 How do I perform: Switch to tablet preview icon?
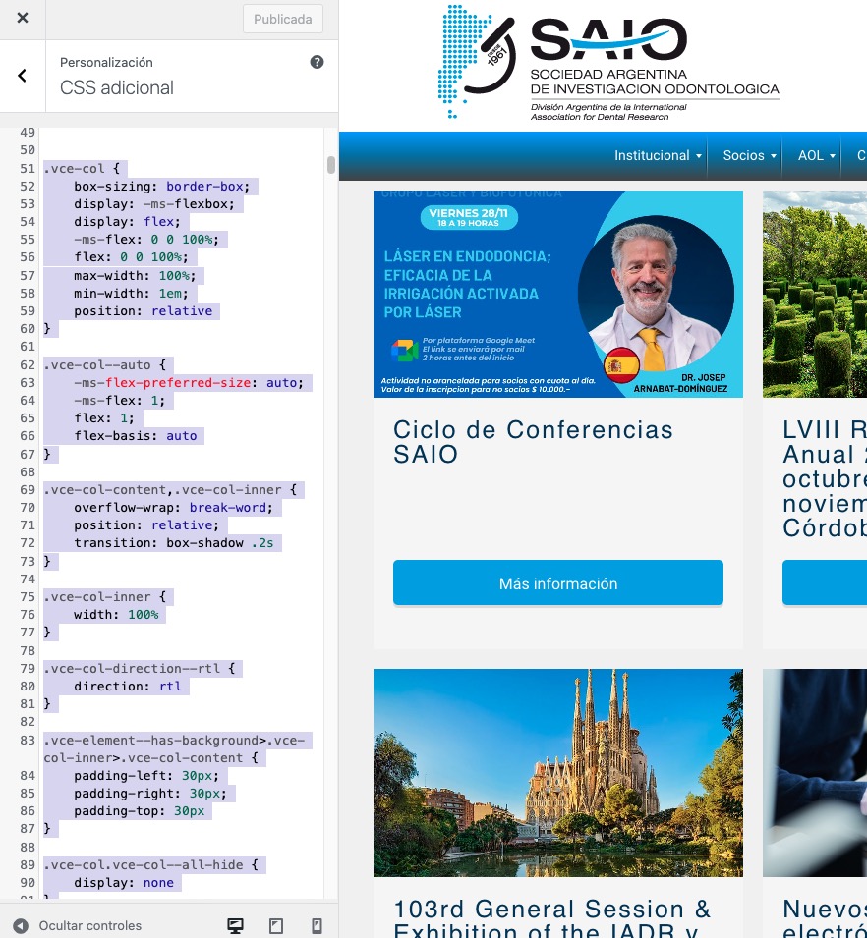[x=276, y=925]
